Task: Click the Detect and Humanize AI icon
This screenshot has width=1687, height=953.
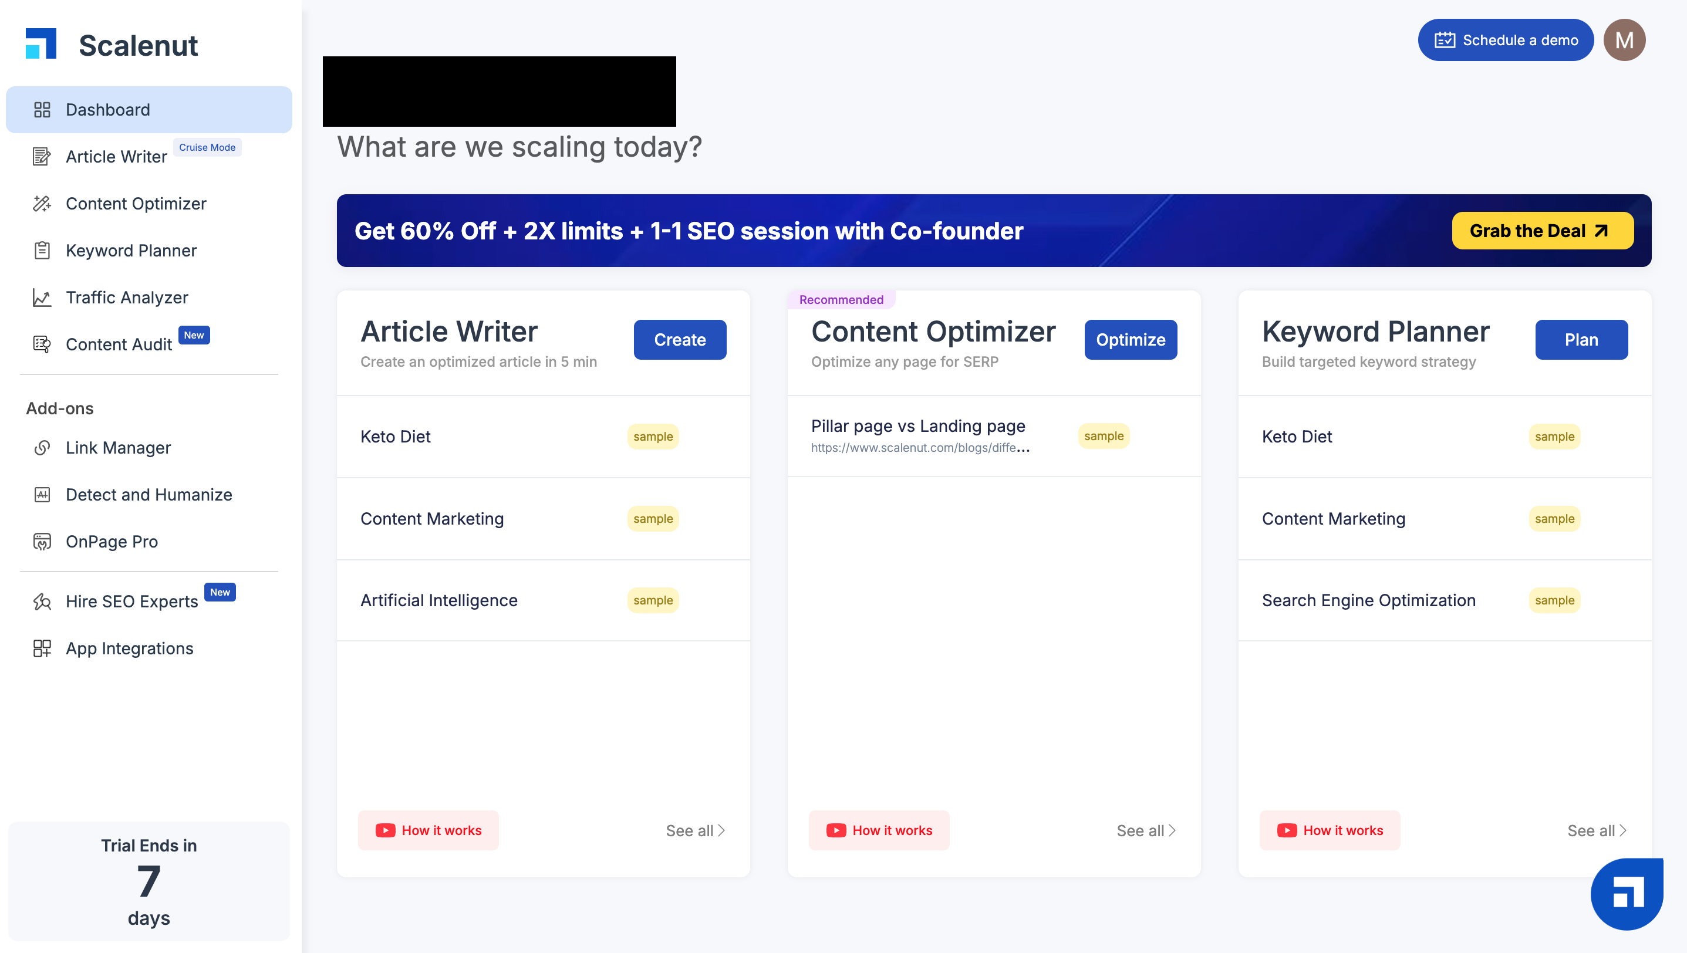Action: point(42,495)
